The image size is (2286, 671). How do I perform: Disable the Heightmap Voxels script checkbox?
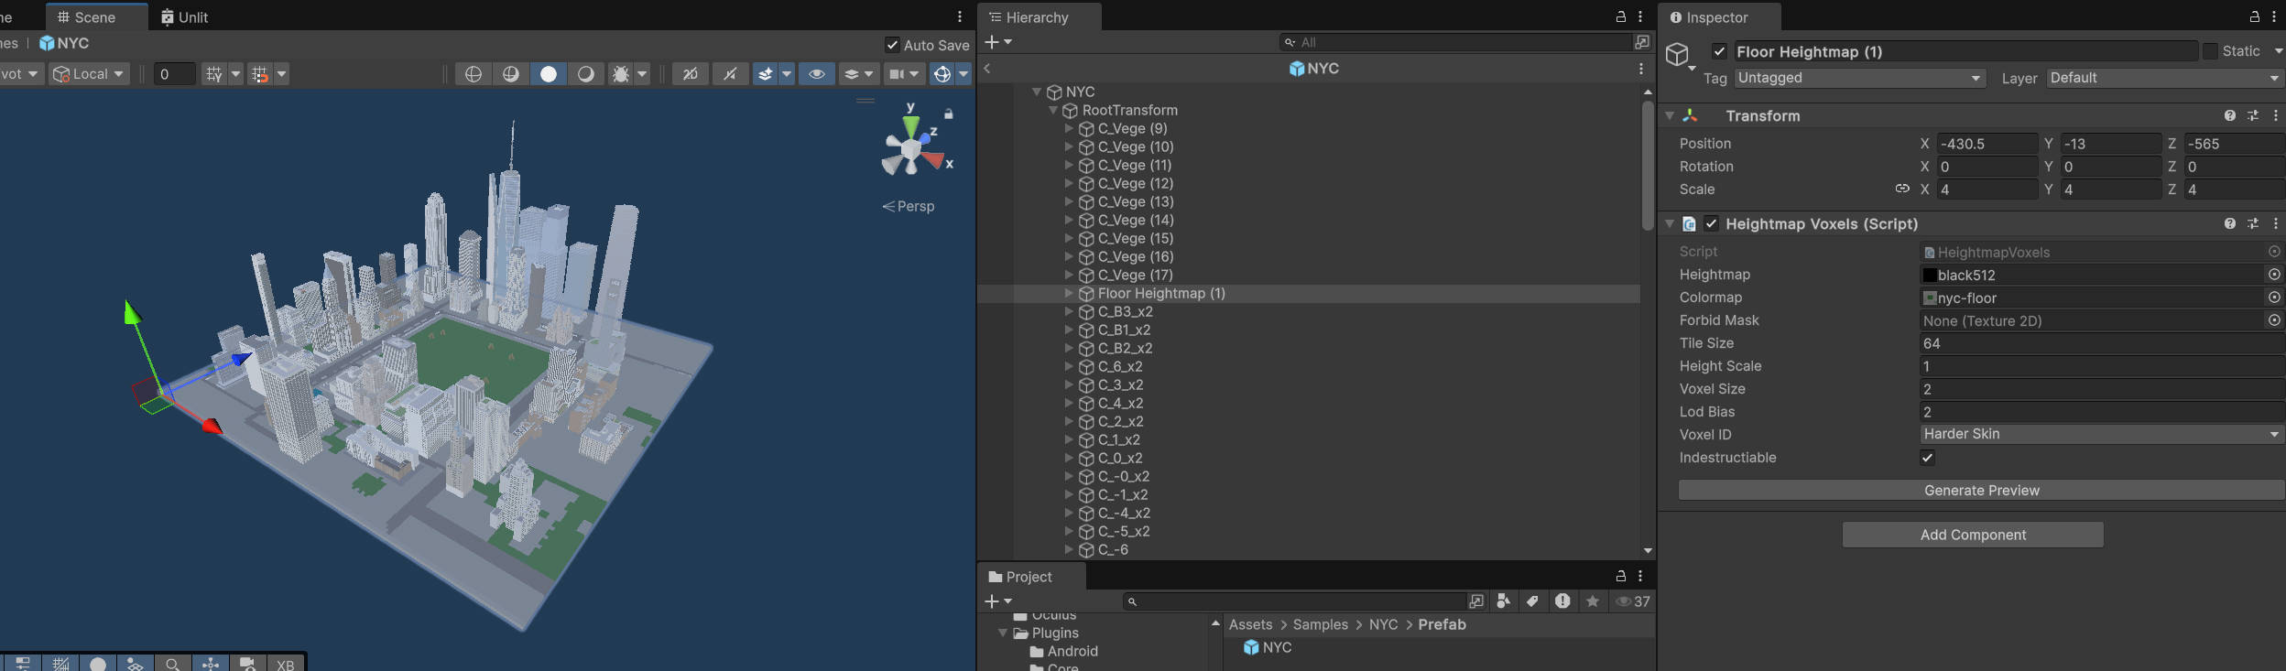point(1711,224)
